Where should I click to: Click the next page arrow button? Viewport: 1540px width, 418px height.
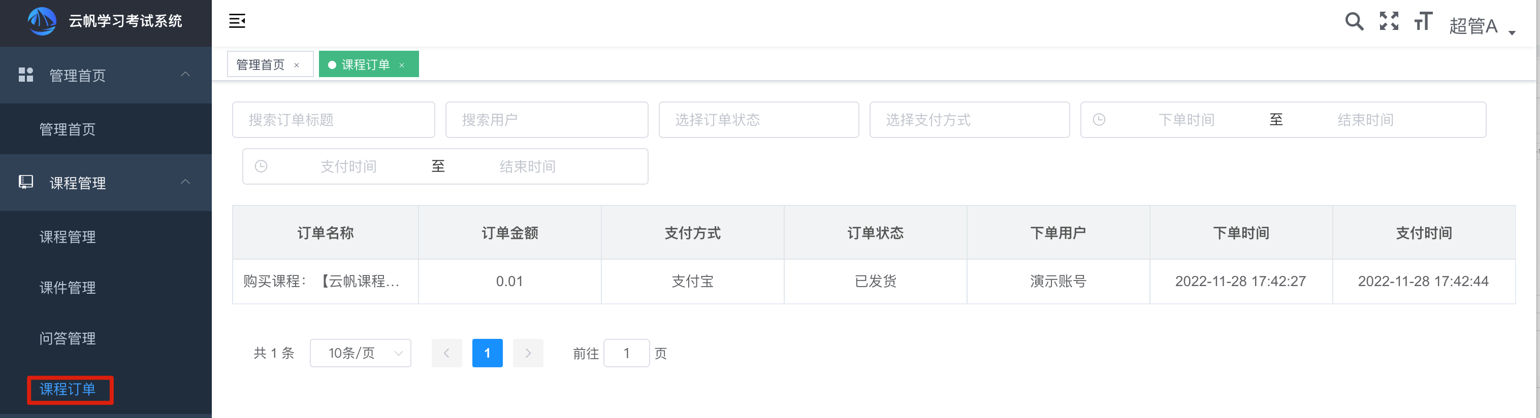point(528,353)
